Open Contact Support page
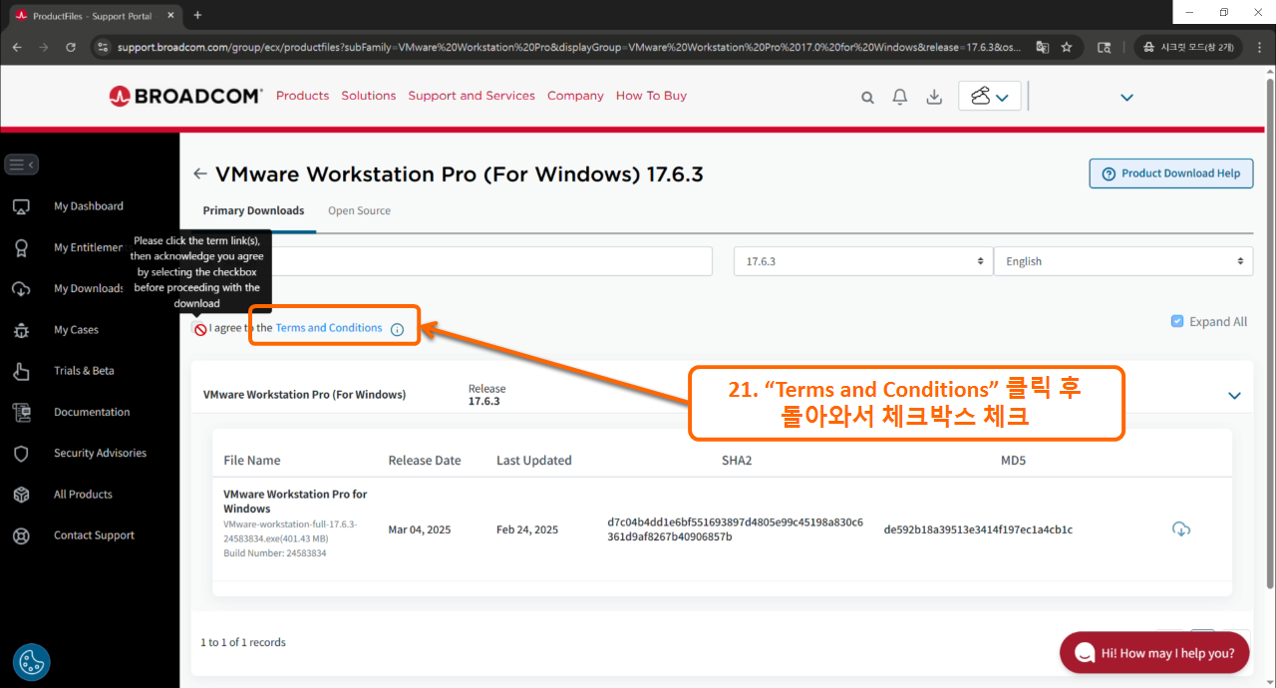 [94, 535]
